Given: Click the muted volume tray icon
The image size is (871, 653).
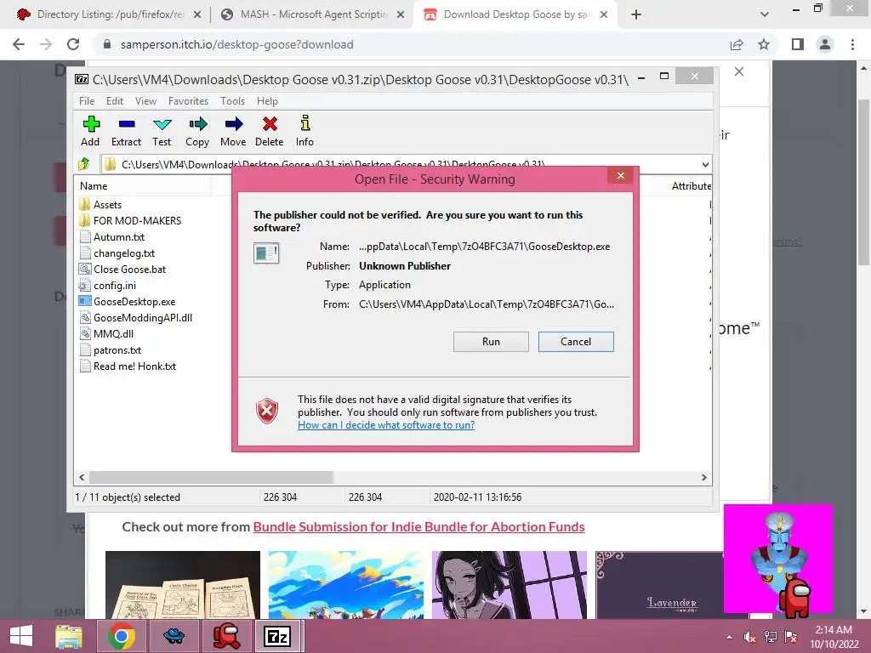Looking at the screenshot, I should point(749,637).
